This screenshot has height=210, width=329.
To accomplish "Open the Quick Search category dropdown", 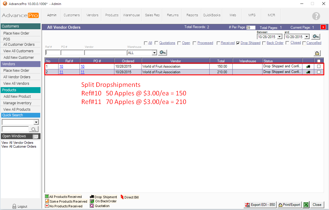I will click(36, 122).
